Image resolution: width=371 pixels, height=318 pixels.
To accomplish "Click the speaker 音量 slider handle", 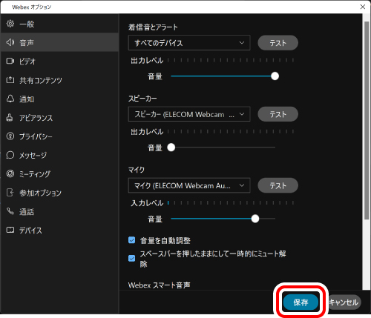I will click(x=171, y=148).
